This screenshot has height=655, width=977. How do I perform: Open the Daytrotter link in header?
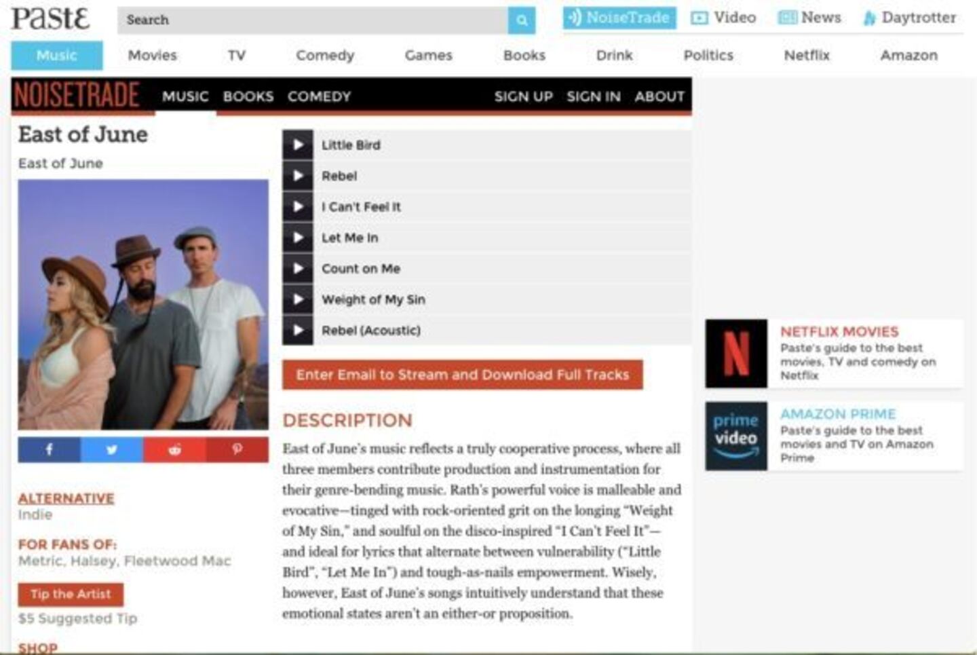coord(911,18)
